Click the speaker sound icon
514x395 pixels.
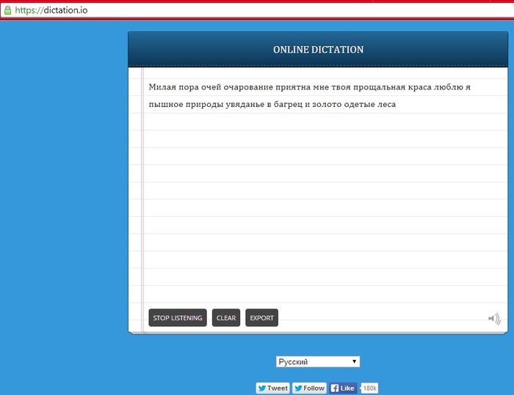(x=494, y=319)
